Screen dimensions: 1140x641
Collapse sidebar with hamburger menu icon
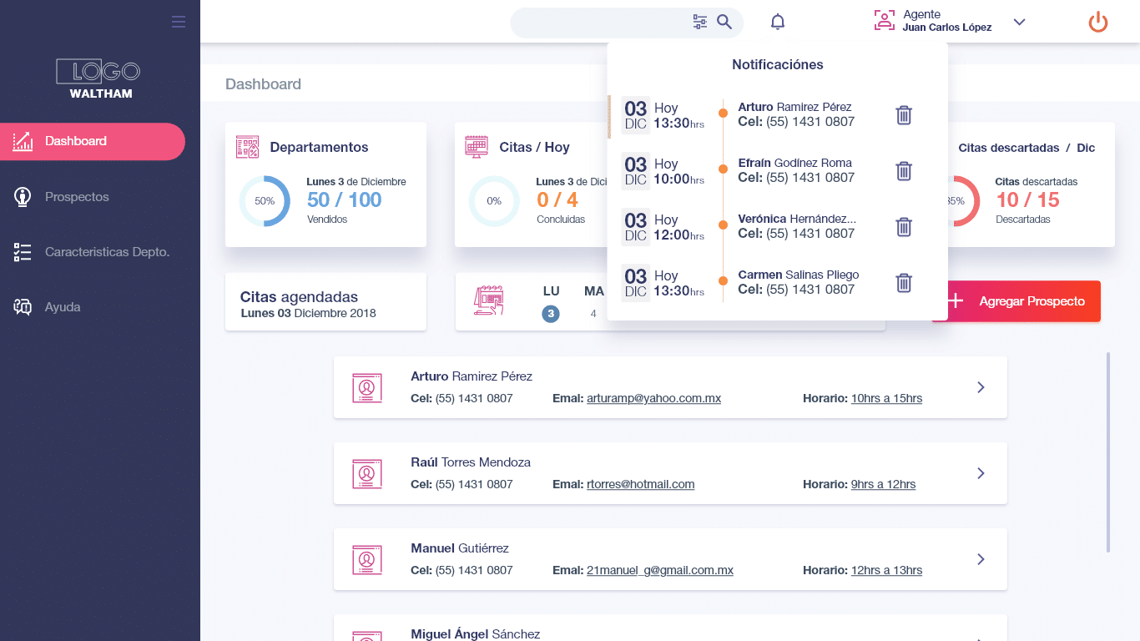click(179, 22)
